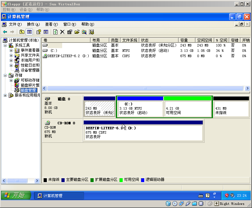Click the red Security Center shield tray icon
This screenshot has height=208, width=252.
point(227,196)
